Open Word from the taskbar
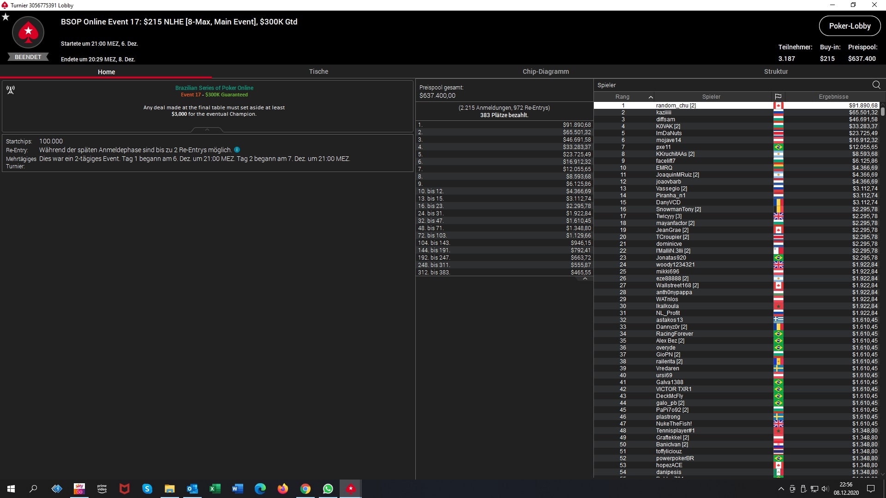Image resolution: width=886 pixels, height=498 pixels. click(x=238, y=489)
